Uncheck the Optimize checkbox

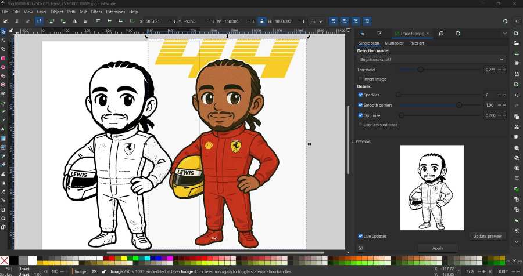(360, 115)
